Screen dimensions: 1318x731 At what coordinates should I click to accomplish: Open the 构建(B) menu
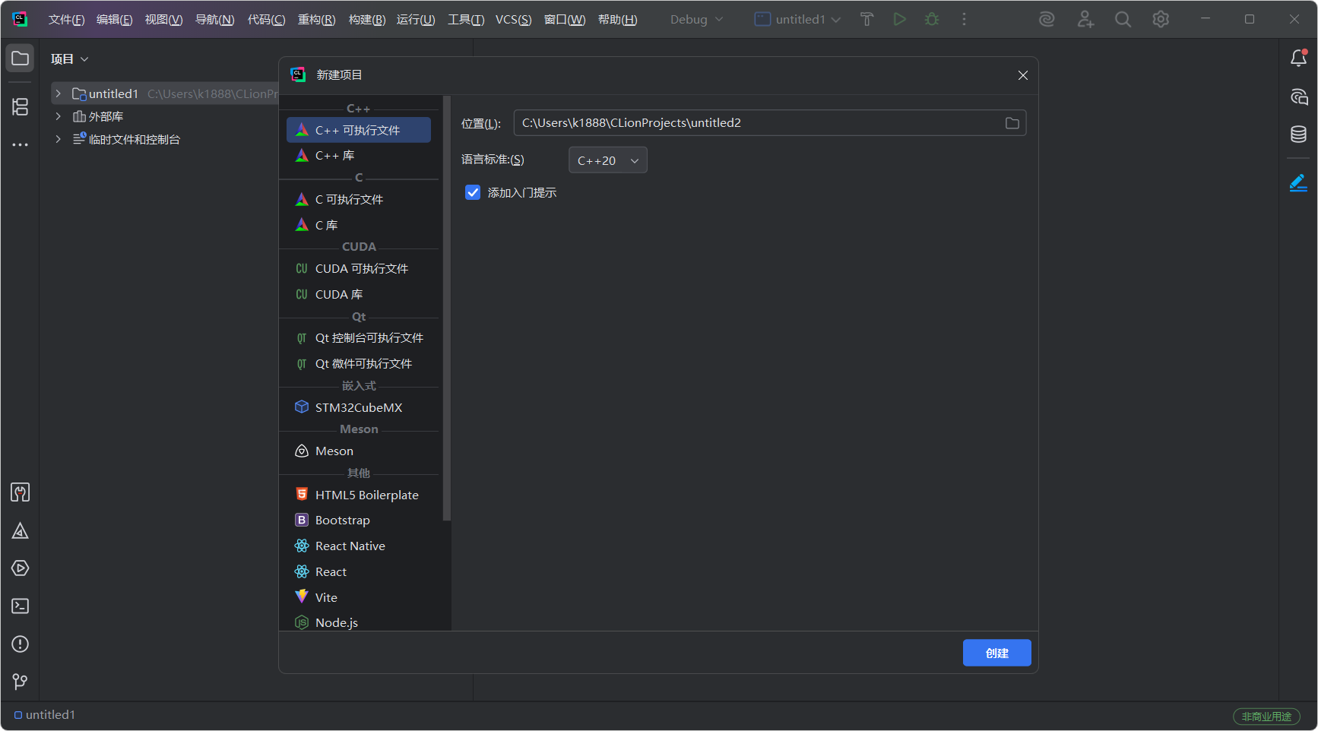367,20
